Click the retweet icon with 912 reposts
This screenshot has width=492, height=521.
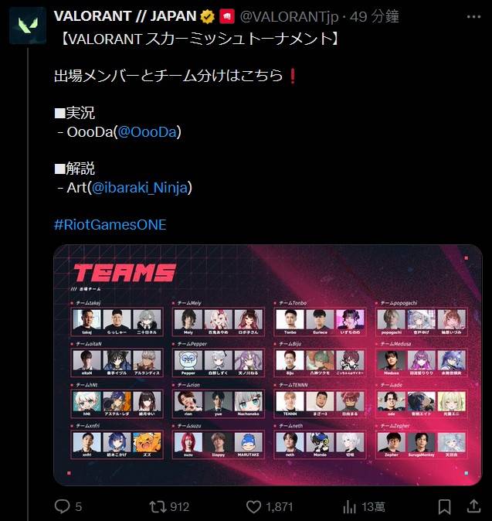pos(158,507)
